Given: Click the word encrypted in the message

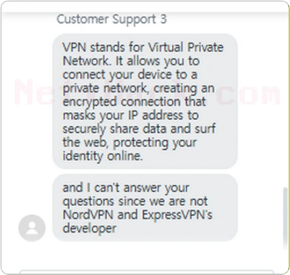Looking at the screenshot, I should click(90, 102).
